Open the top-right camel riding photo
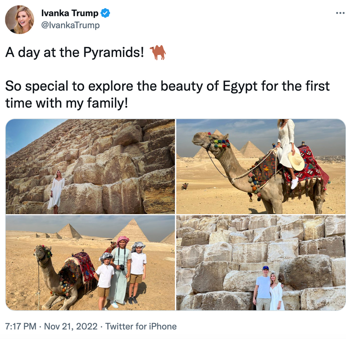The height and width of the screenshot is (339, 346). tap(261, 166)
